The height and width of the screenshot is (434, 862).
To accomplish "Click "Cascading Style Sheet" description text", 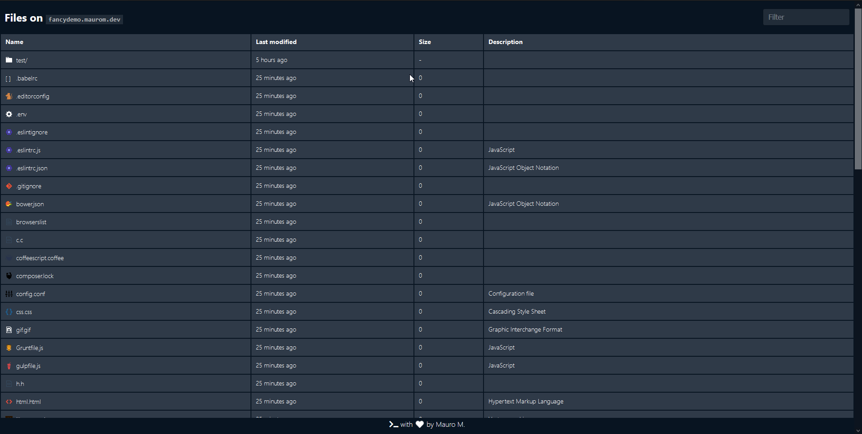I will point(517,311).
